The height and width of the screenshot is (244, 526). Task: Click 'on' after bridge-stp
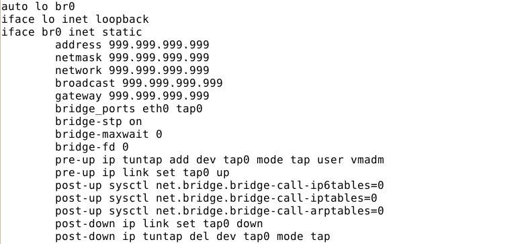pos(136,122)
